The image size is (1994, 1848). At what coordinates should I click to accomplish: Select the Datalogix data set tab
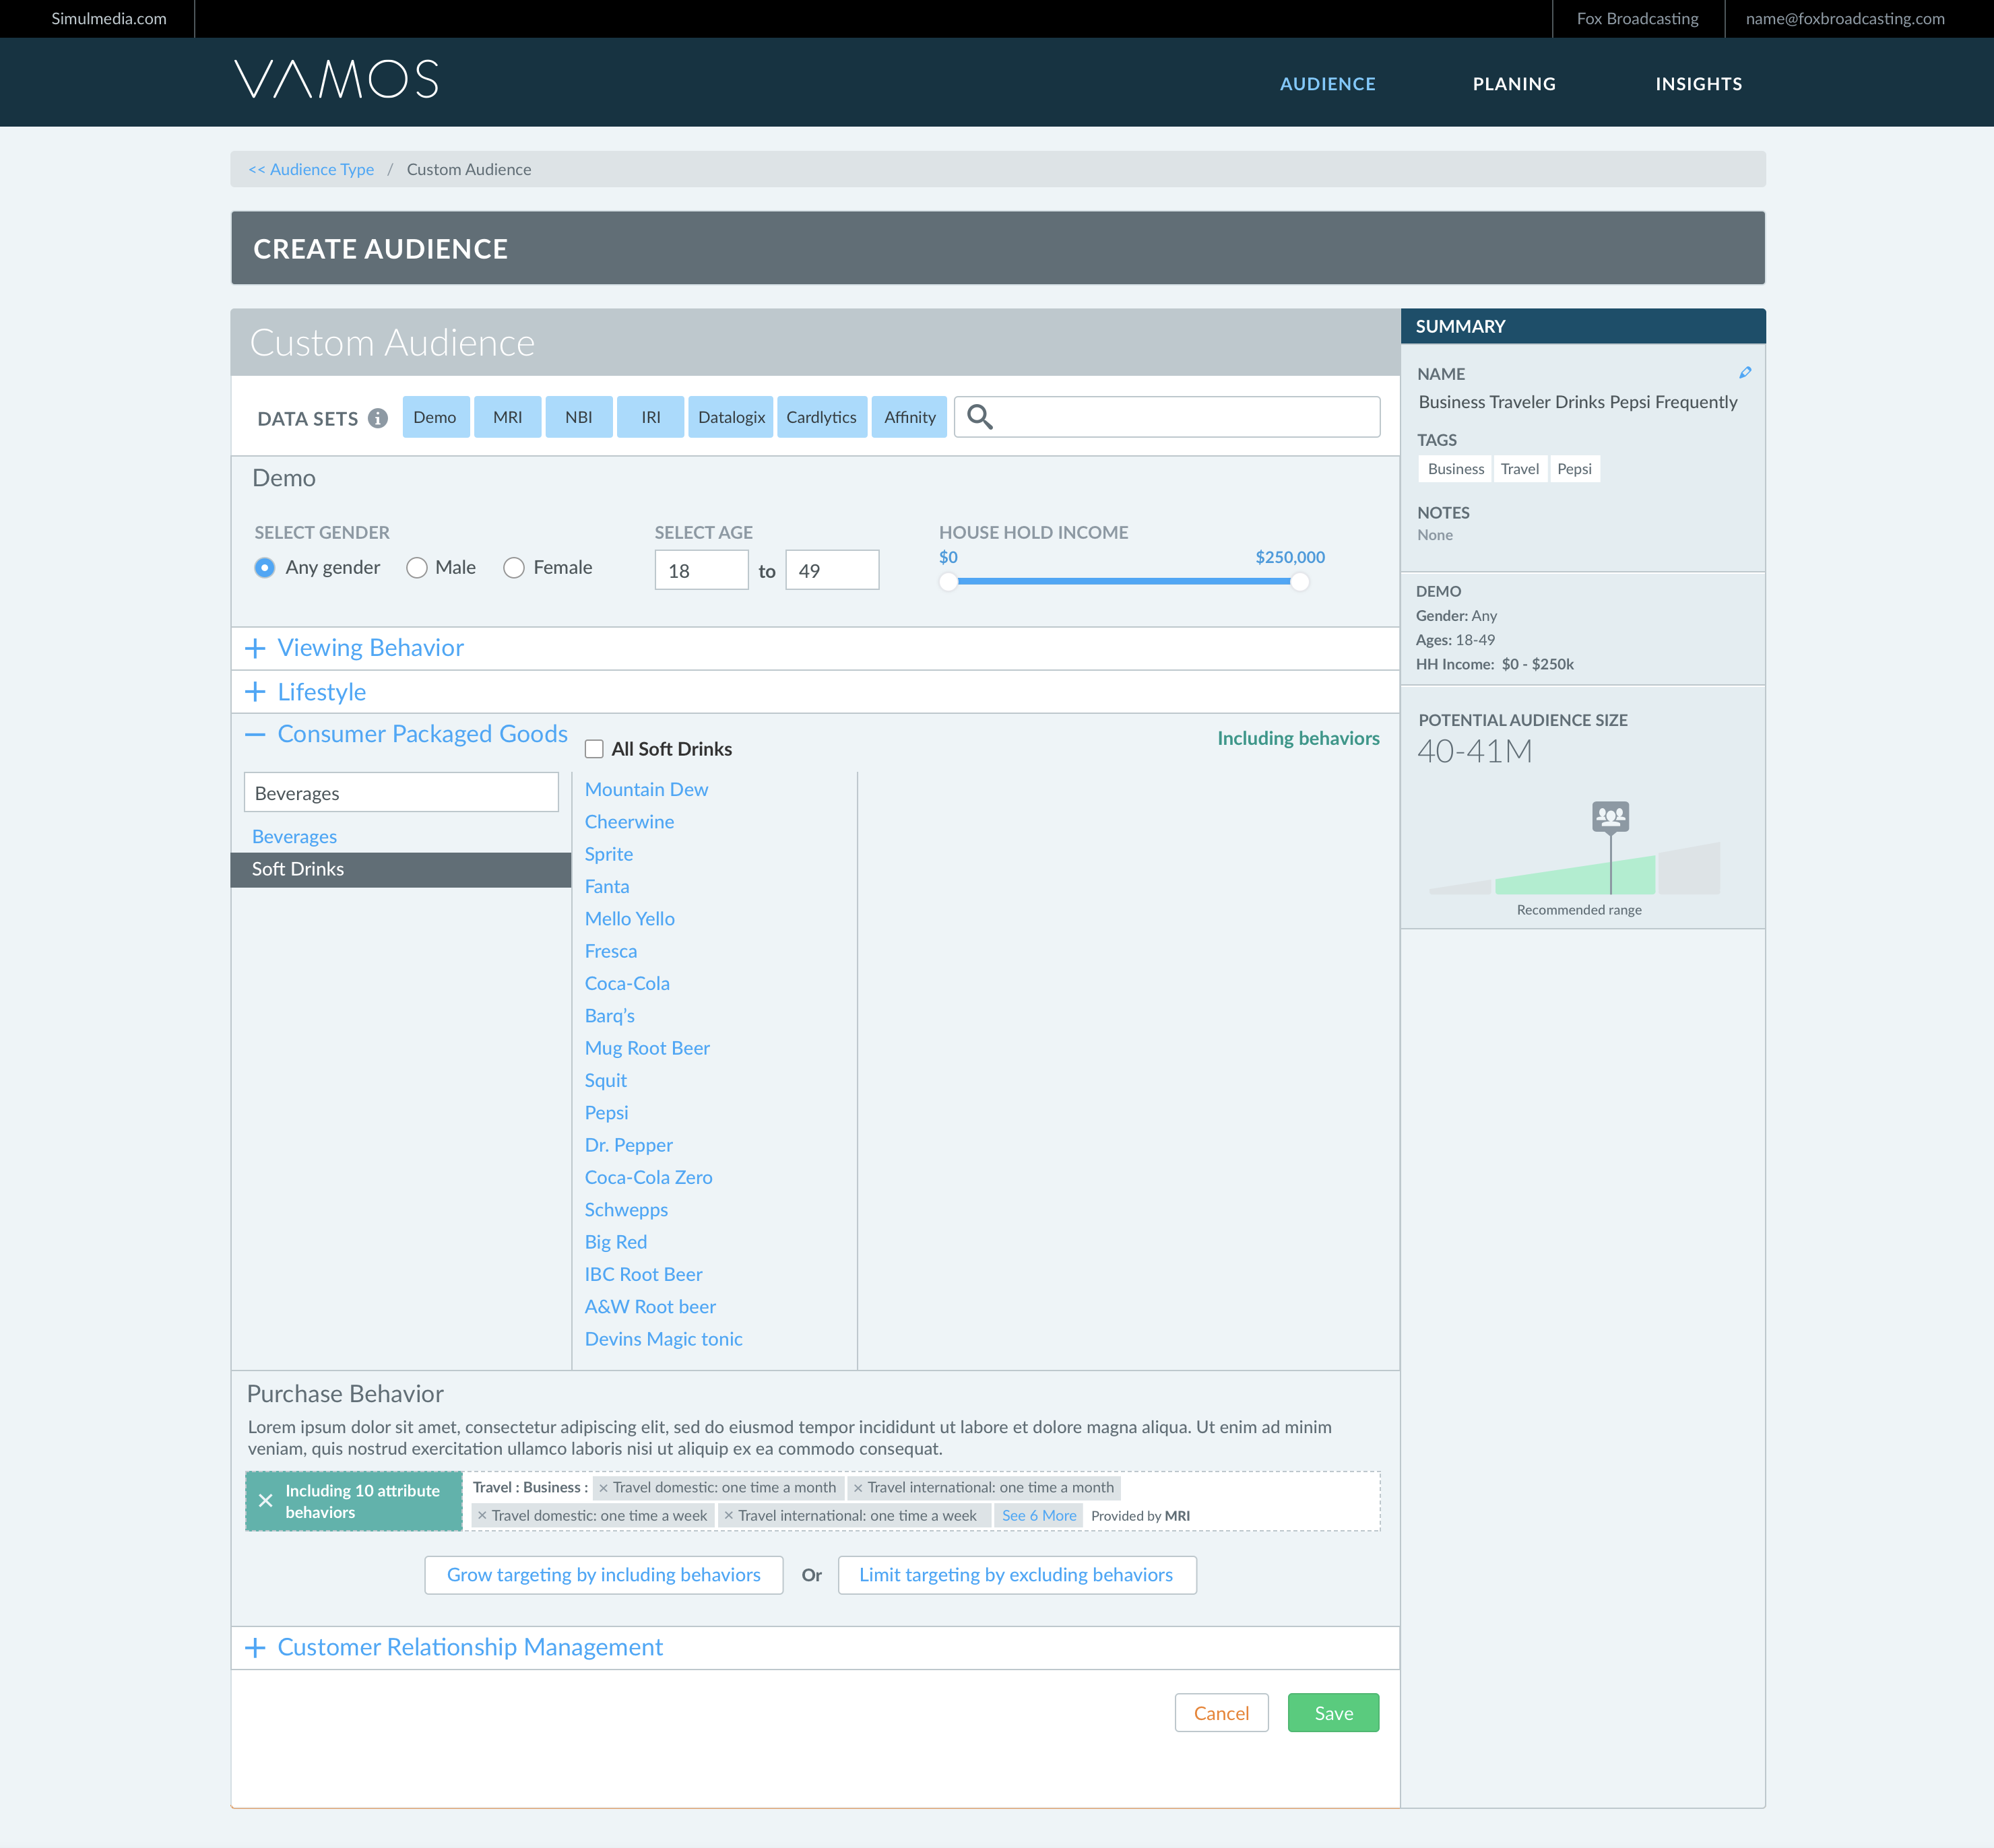pyautogui.click(x=731, y=417)
